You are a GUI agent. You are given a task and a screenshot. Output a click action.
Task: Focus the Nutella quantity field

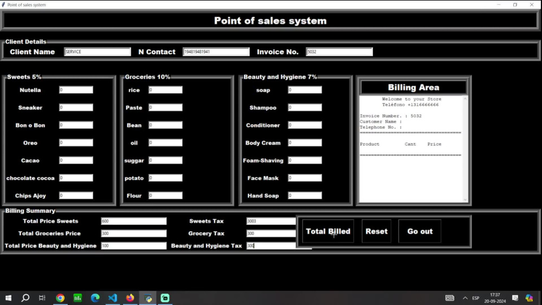[x=76, y=90]
